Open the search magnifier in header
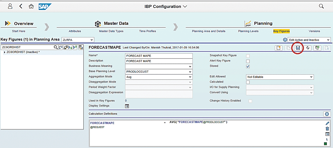 click(x=321, y=6)
